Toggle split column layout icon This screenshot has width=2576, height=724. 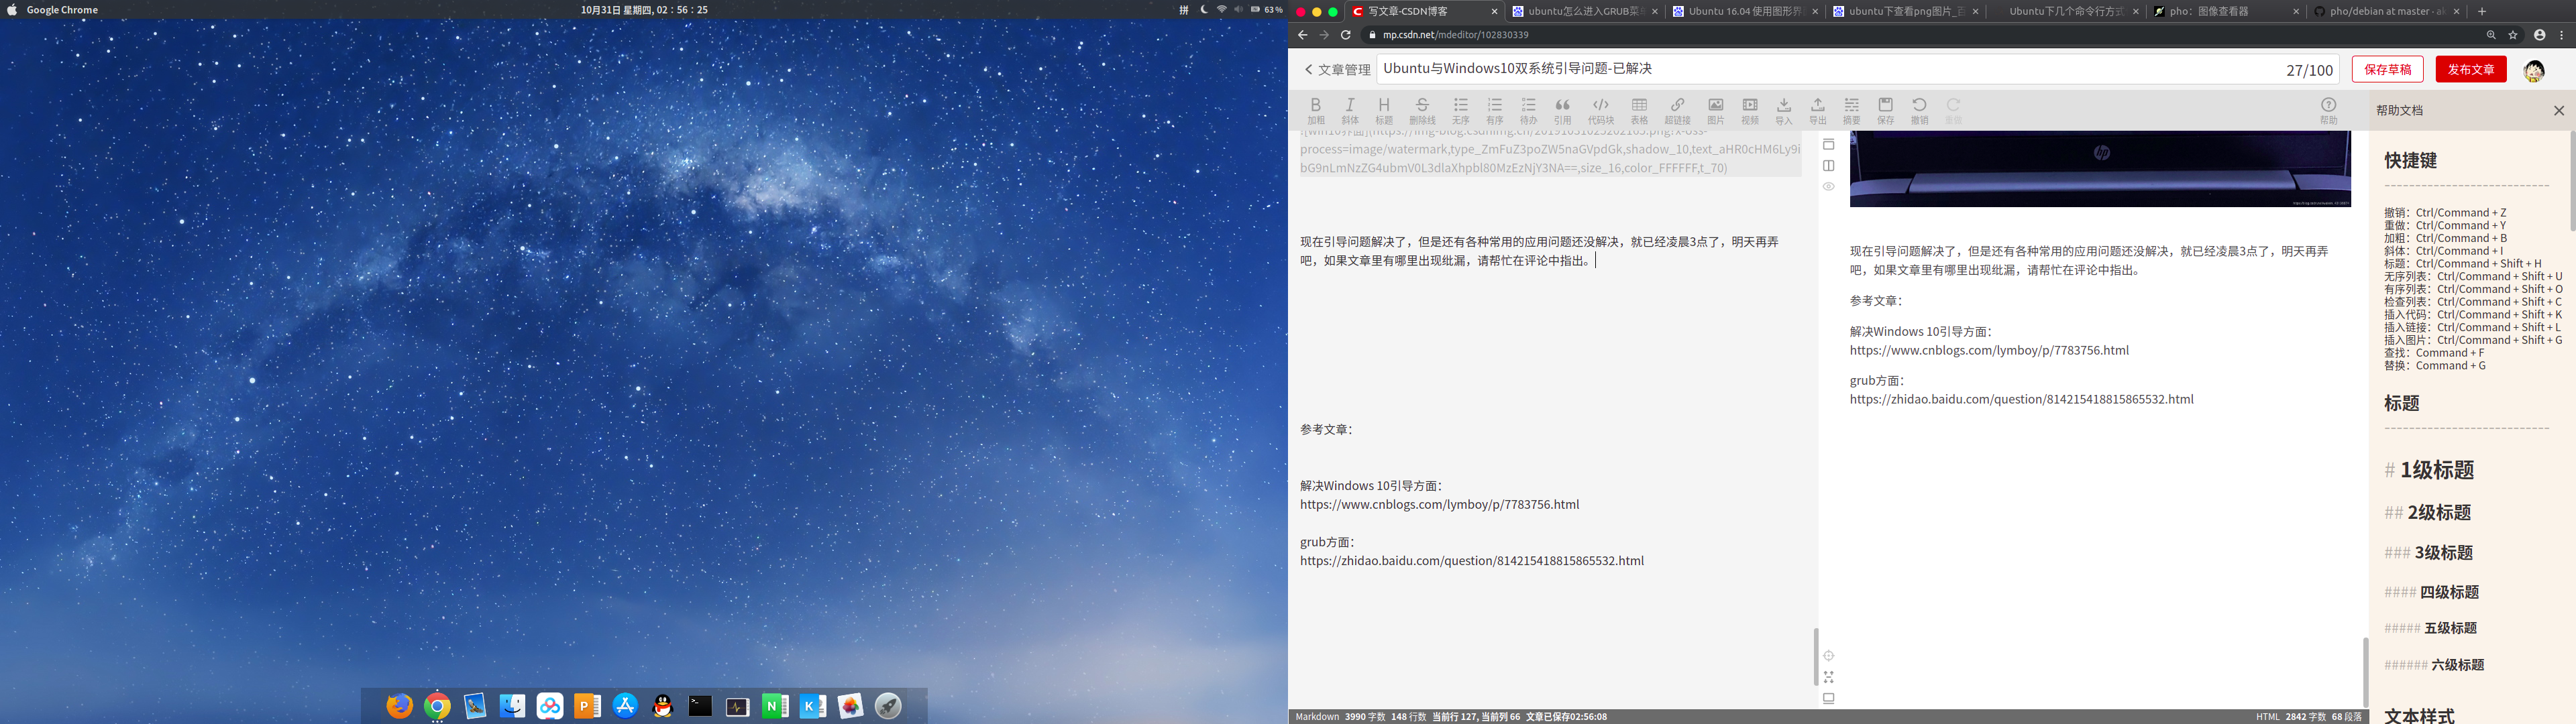1829,166
